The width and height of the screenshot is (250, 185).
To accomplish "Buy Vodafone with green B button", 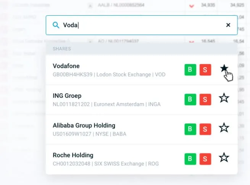I will [190, 70].
